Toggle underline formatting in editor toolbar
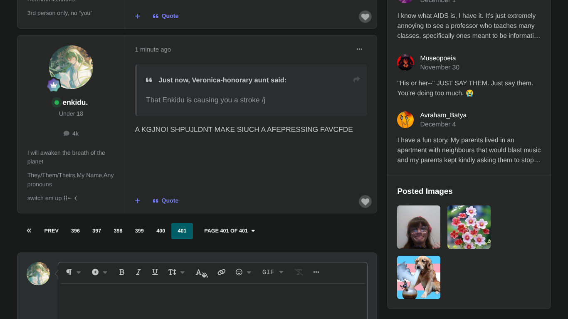Viewport: 568px width, 319px height. tap(155, 272)
